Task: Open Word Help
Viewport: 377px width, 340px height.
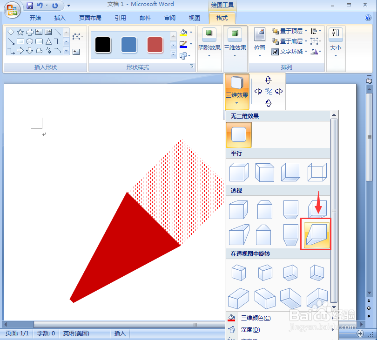Action: click(x=368, y=18)
